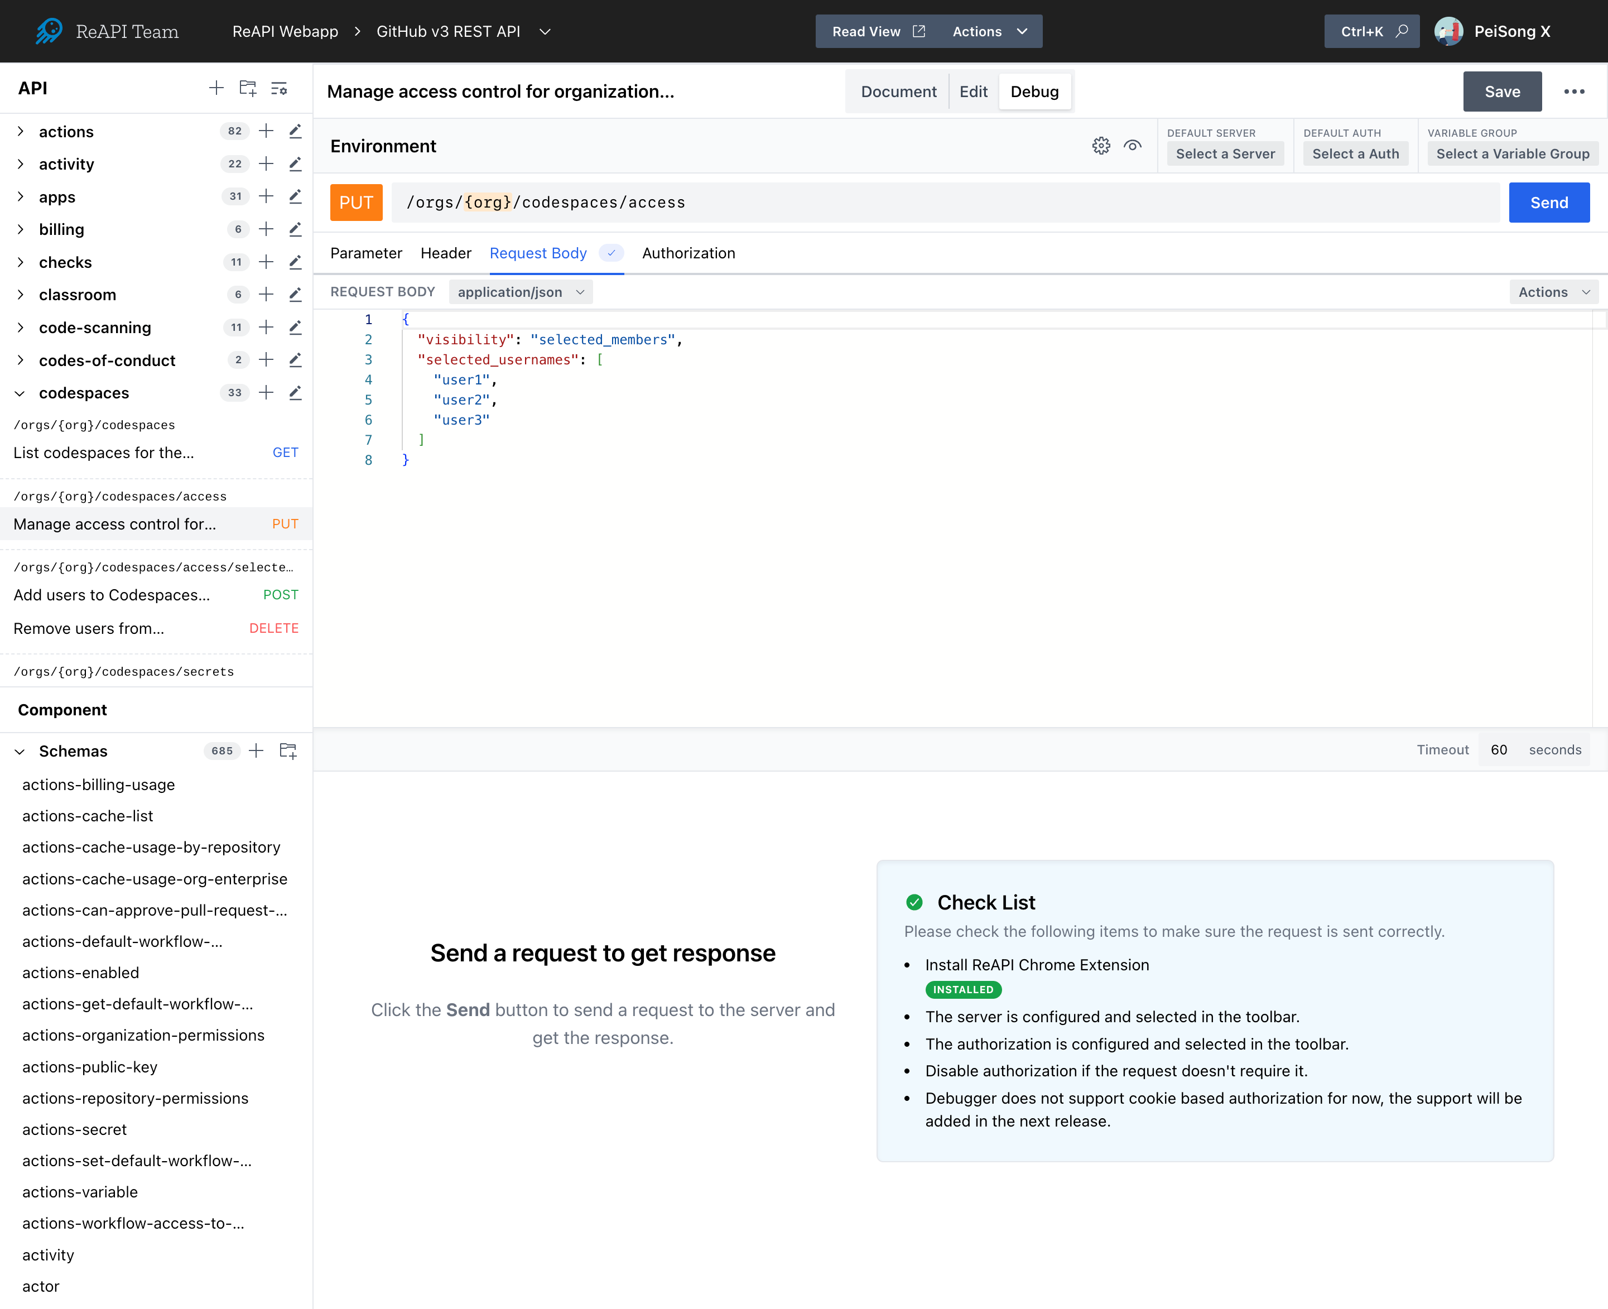Open the application/json content type dropdown
This screenshot has width=1608, height=1309.
520,292
